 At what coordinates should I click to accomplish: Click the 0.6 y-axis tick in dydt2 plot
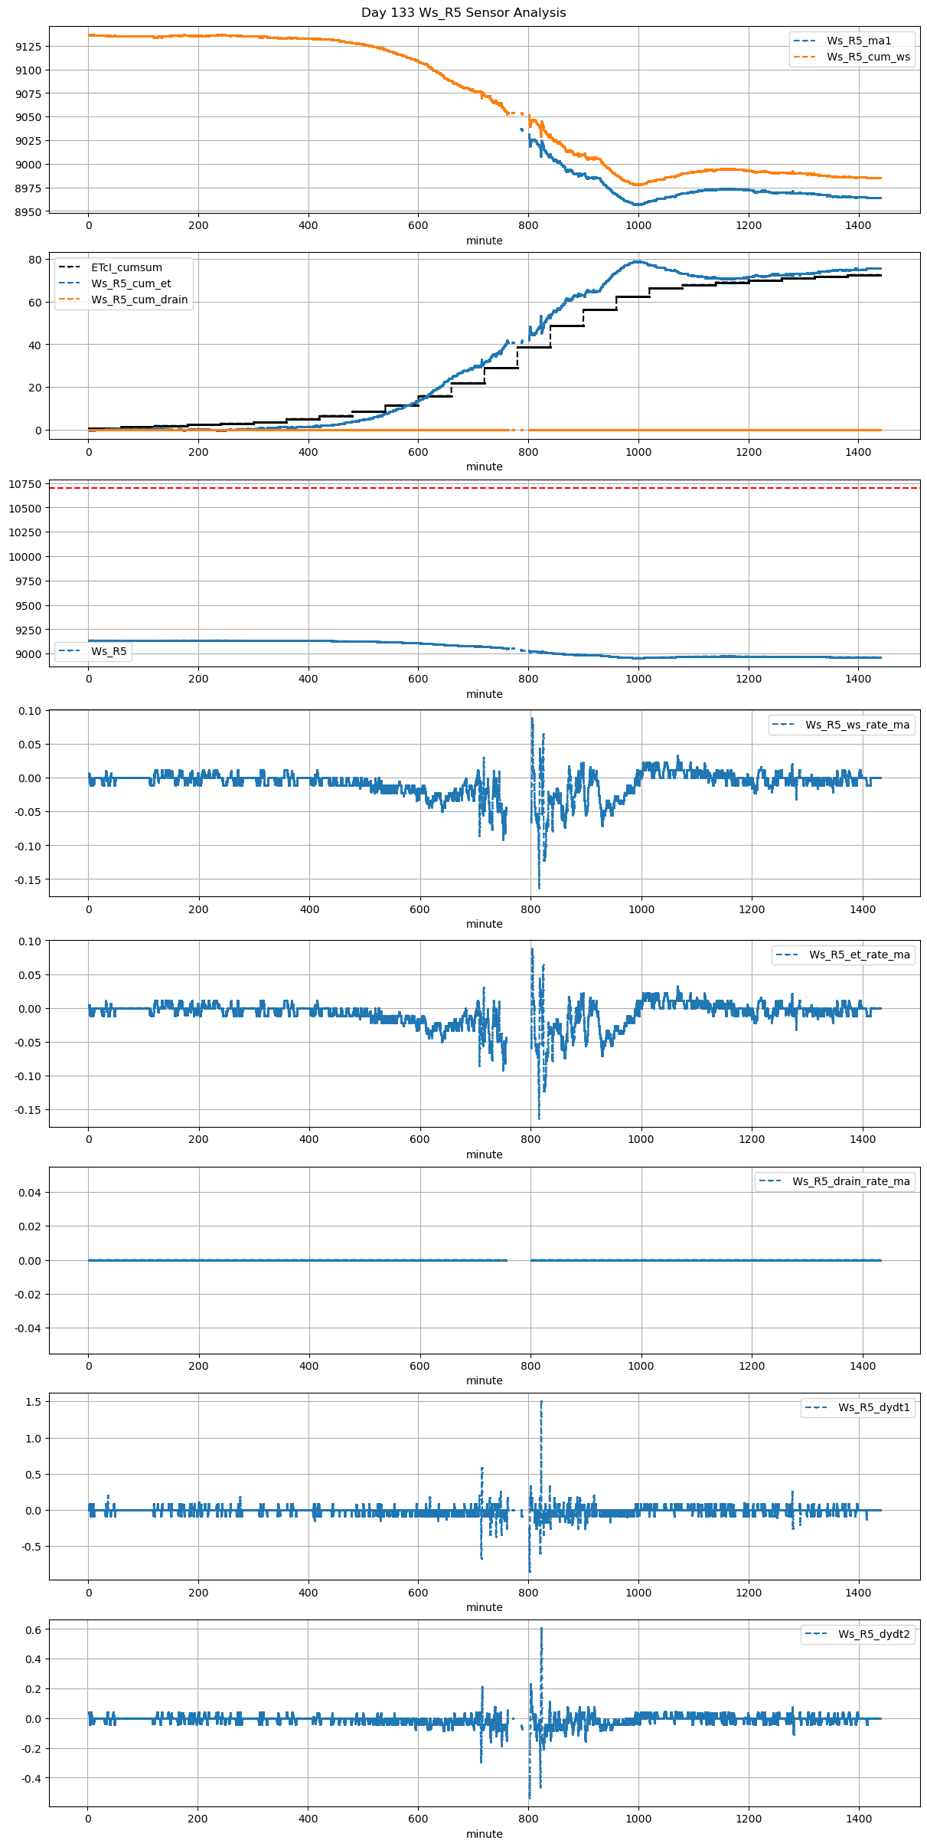tap(33, 1629)
